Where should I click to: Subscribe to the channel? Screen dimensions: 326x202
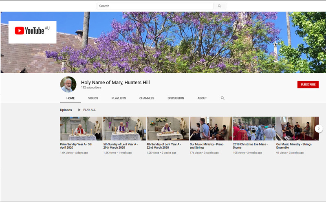click(x=308, y=85)
